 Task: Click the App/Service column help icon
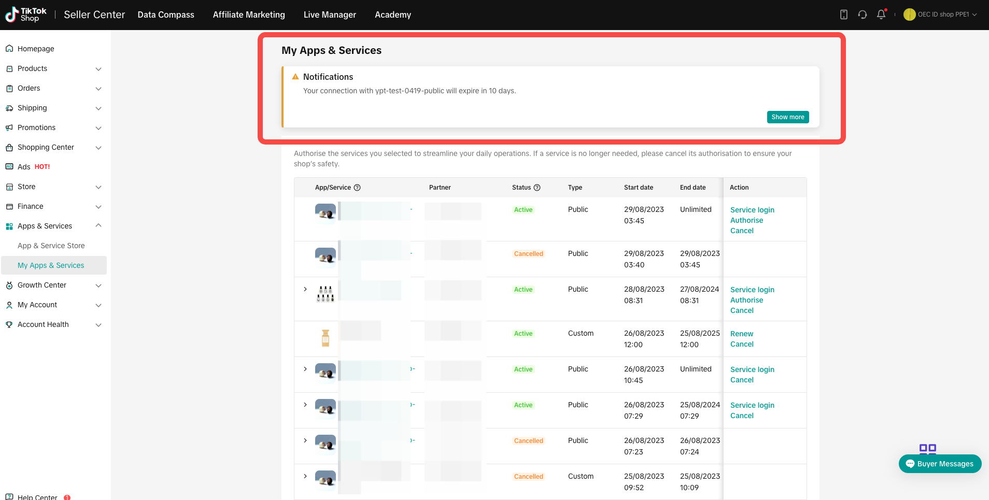[357, 188]
